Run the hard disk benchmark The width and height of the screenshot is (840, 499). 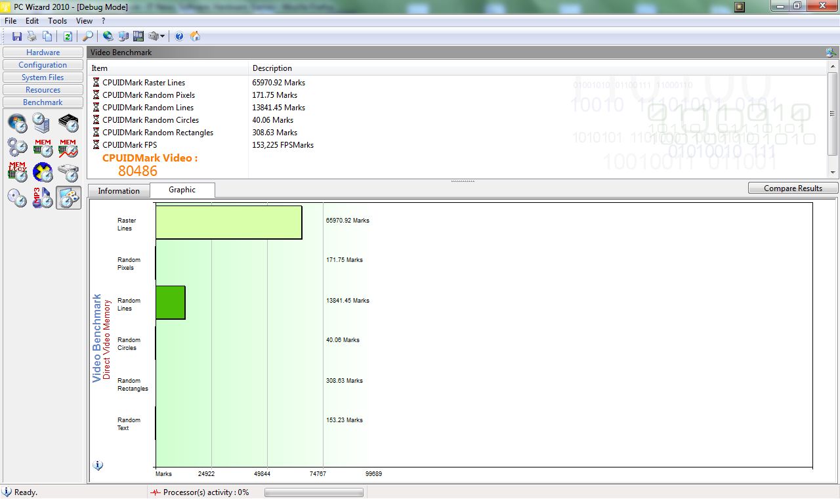click(68, 173)
